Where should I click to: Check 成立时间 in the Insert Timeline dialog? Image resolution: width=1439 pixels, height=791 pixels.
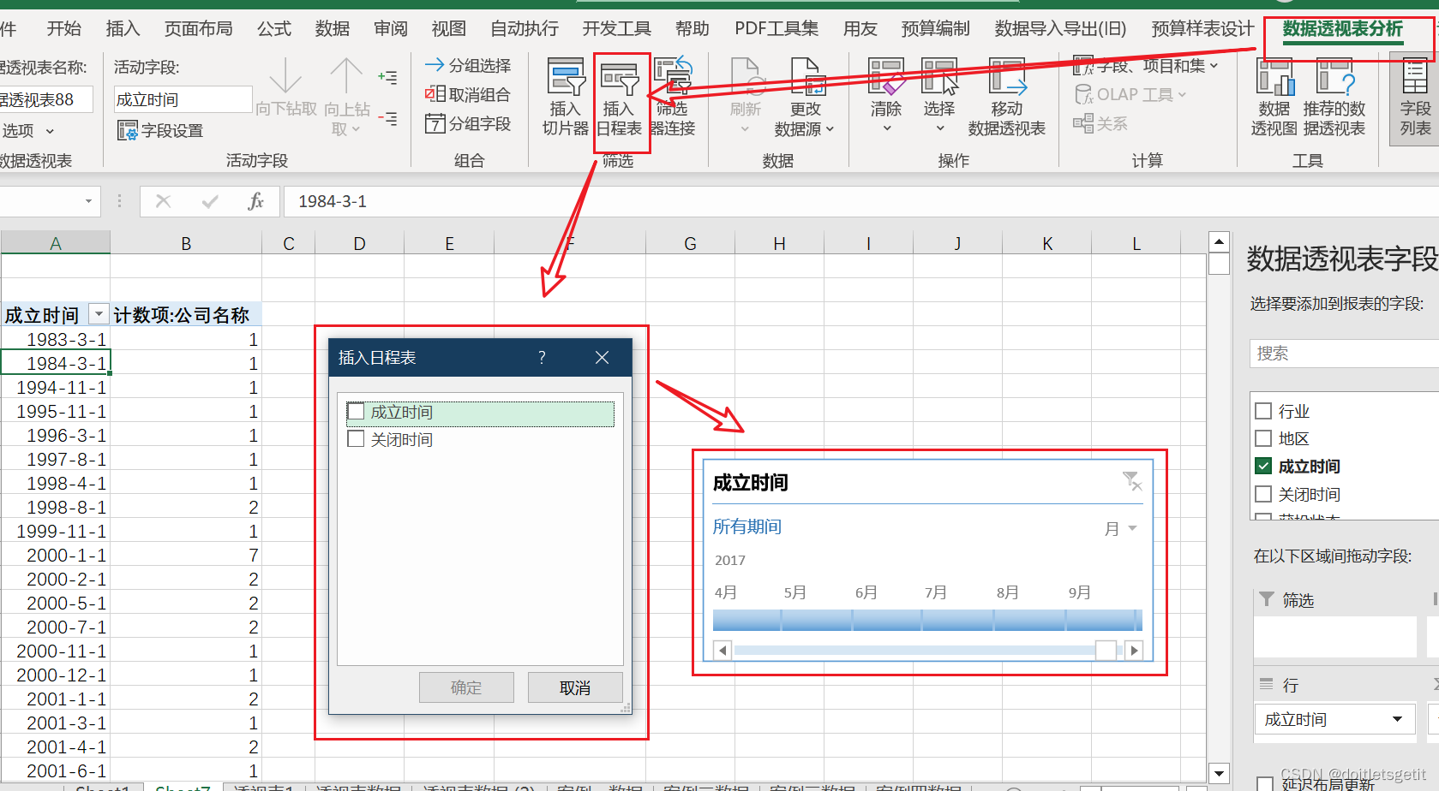357,413
